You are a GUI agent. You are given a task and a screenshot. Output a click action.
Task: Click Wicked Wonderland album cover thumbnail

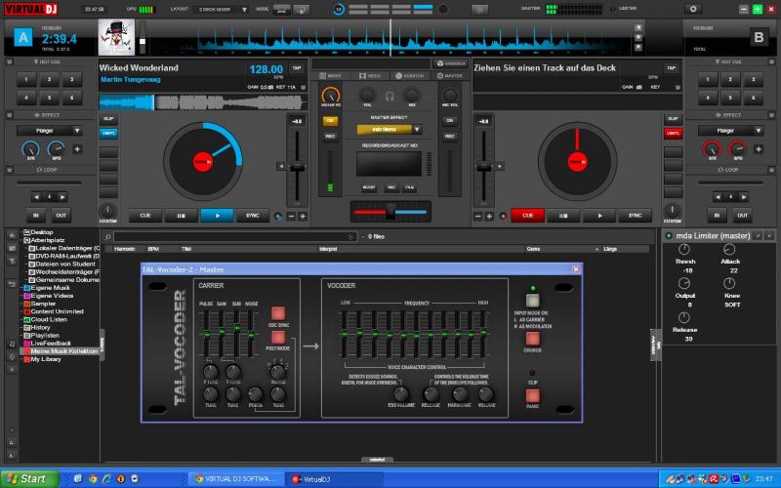[x=116, y=37]
